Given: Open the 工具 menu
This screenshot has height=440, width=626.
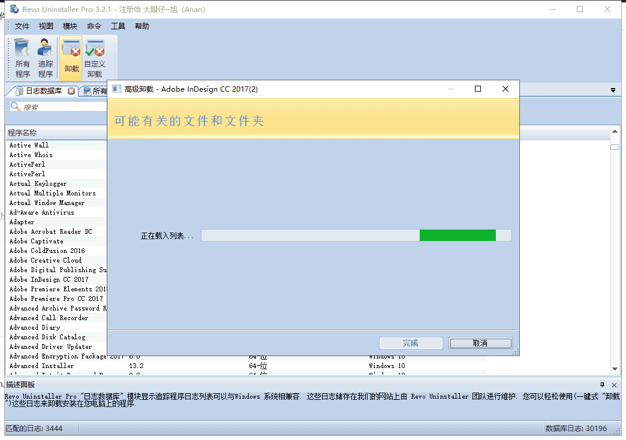Looking at the screenshot, I should pyautogui.click(x=118, y=26).
